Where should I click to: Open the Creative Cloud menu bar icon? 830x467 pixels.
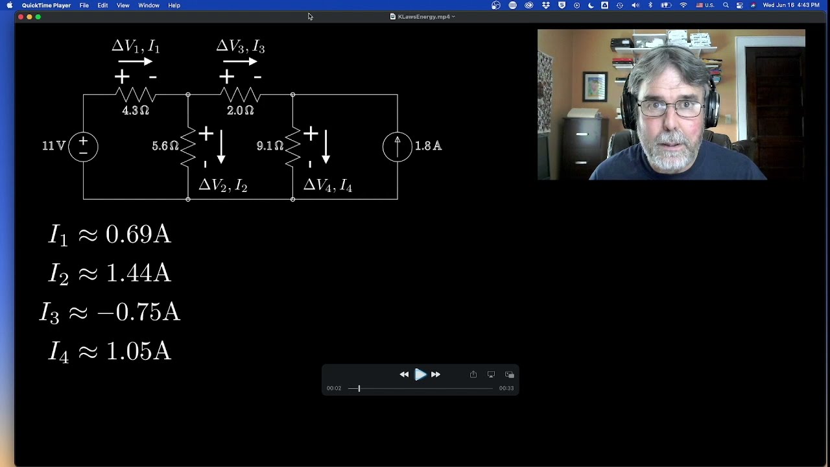click(x=529, y=5)
